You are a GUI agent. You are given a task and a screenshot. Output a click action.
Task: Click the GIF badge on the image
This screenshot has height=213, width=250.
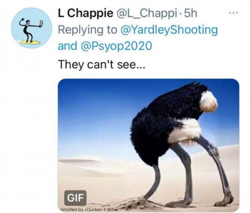click(75, 198)
